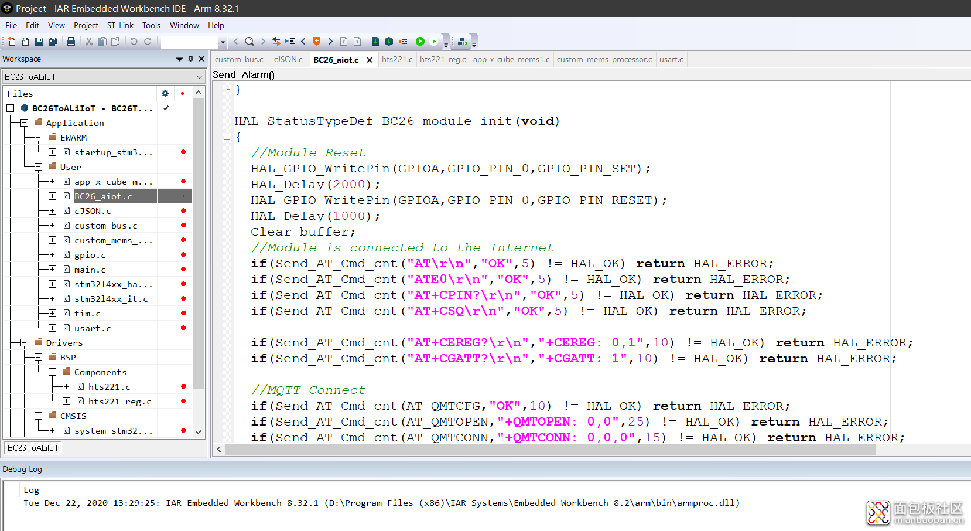Open the BC26ToALiIoT configuration combo box

104,77
